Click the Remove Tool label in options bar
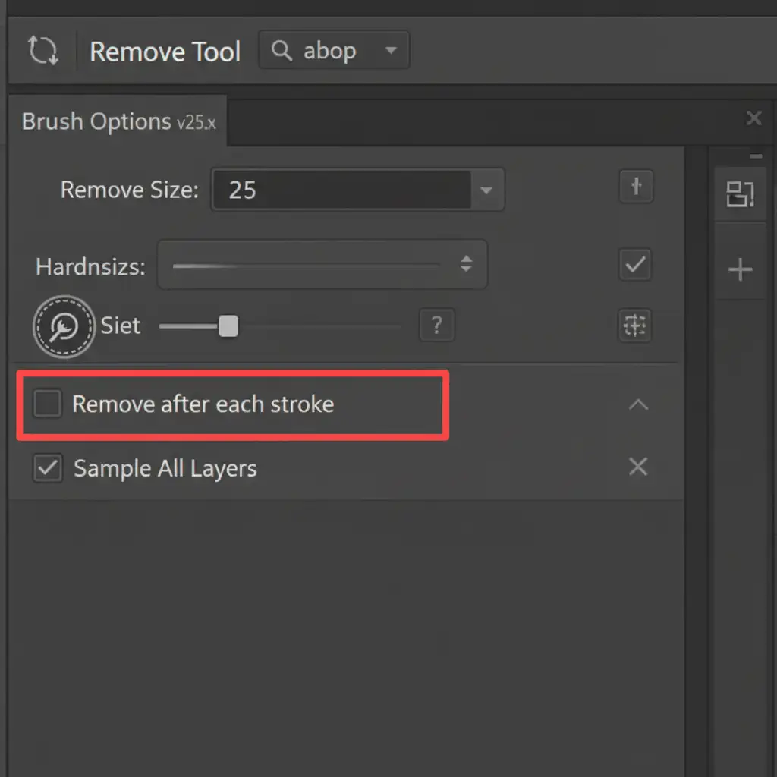Image resolution: width=777 pixels, height=777 pixels. coord(165,52)
